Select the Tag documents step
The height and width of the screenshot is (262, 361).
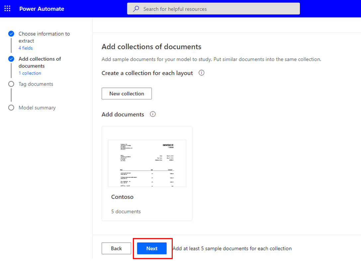pyautogui.click(x=36, y=84)
